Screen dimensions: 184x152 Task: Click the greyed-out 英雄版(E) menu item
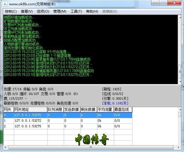tap(109, 11)
